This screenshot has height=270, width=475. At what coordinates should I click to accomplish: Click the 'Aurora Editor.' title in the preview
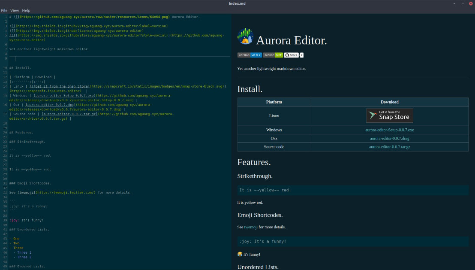(x=292, y=40)
